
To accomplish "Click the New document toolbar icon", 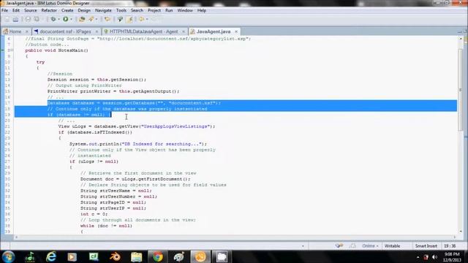I will (7, 20).
